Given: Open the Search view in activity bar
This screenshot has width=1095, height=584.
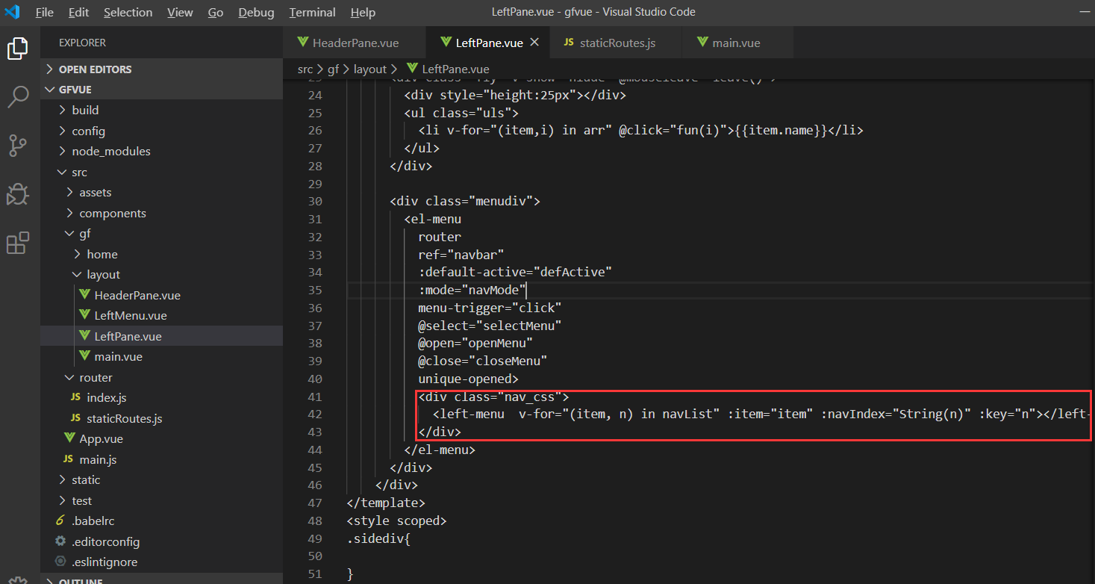Looking at the screenshot, I should coord(18,96).
